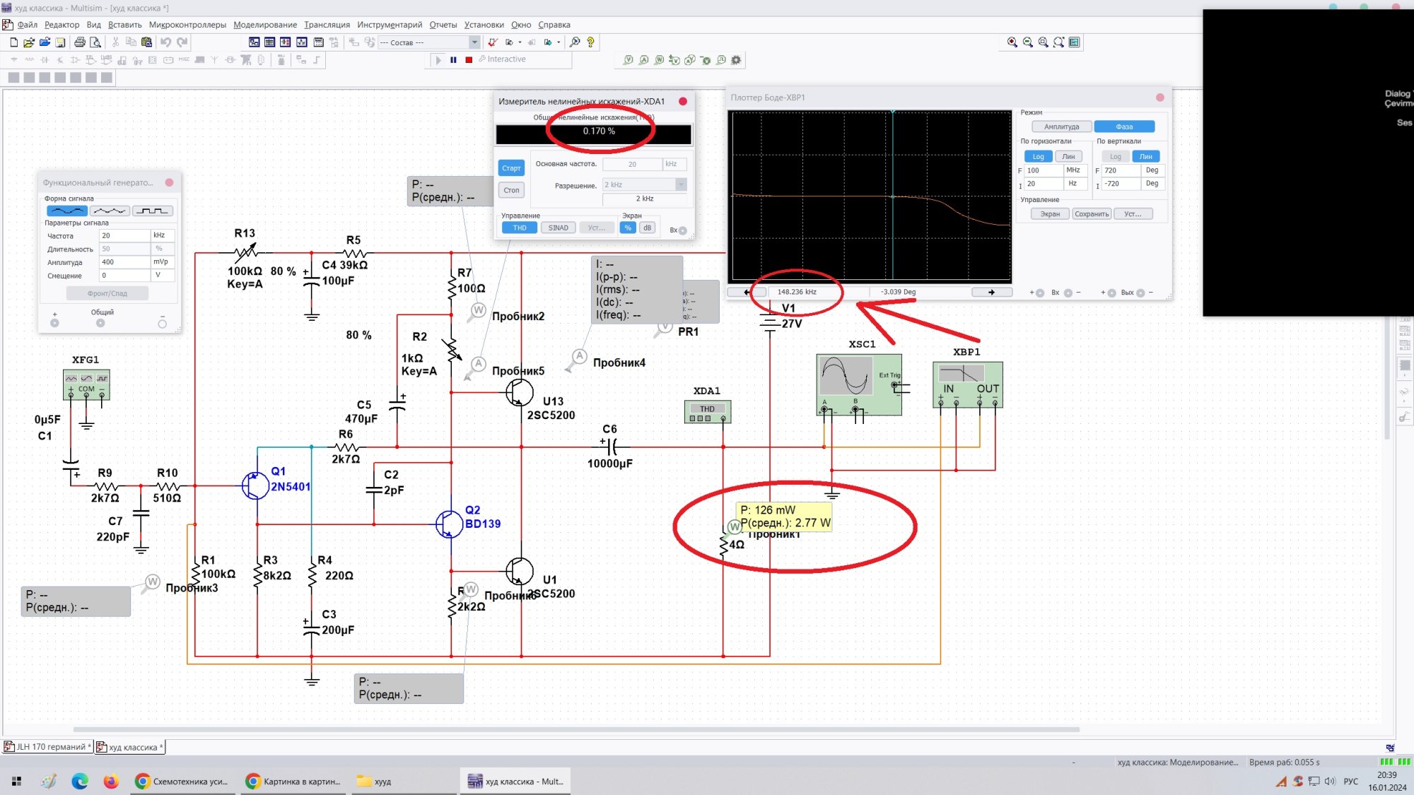Switch distortion analyzer to SINAD mode
Screen dimensions: 1414x795
pos(558,228)
